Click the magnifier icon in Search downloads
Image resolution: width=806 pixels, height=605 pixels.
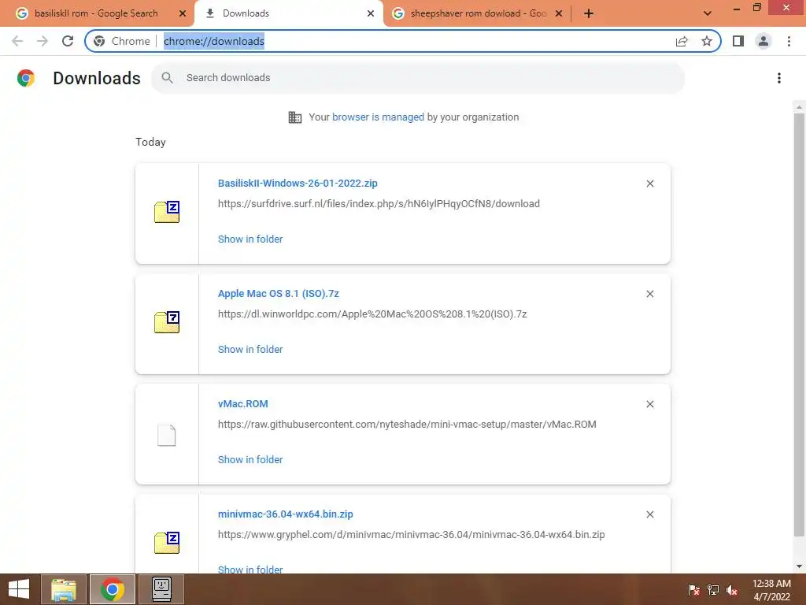(167, 78)
